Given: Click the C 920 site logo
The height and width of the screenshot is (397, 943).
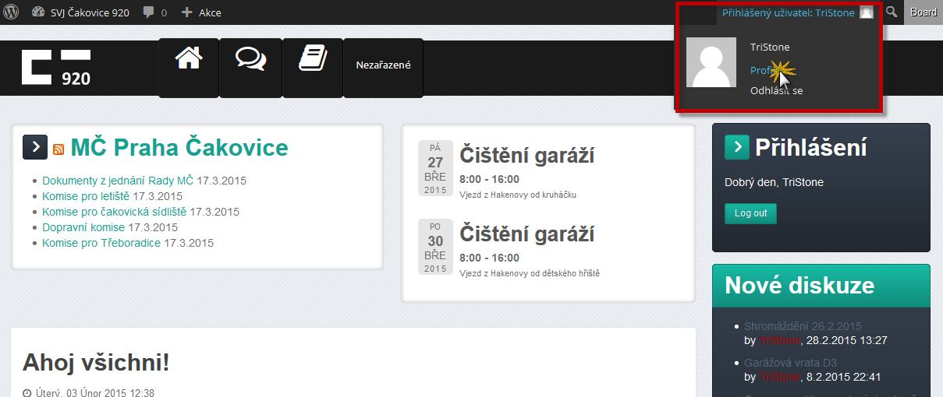Looking at the screenshot, I should [x=56, y=68].
